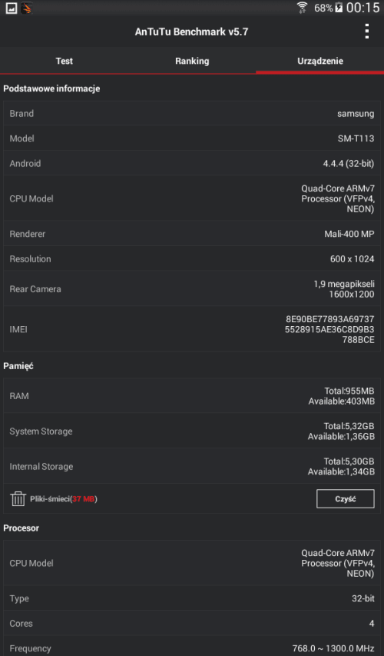
Task: Tap the battery charging indicator icon
Action: 339,8
